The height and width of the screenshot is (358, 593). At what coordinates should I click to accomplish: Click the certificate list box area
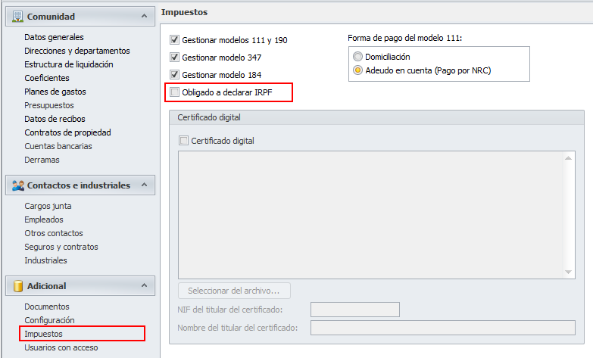[x=376, y=215]
